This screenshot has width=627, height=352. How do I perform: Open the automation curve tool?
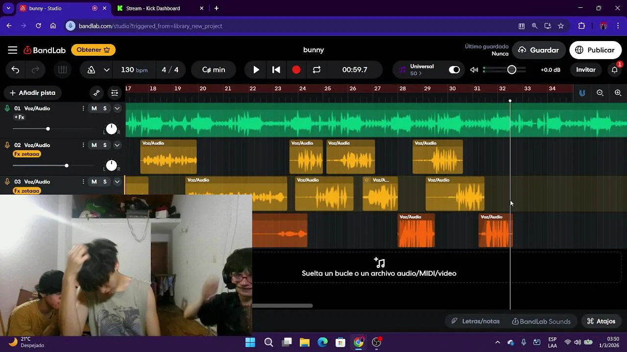pos(96,93)
